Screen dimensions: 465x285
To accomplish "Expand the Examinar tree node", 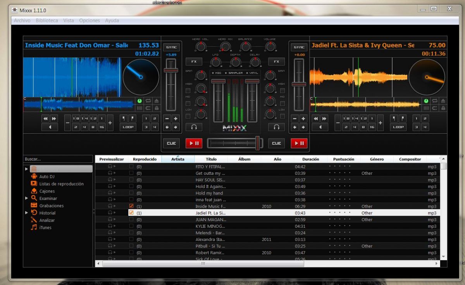I will [26, 198].
